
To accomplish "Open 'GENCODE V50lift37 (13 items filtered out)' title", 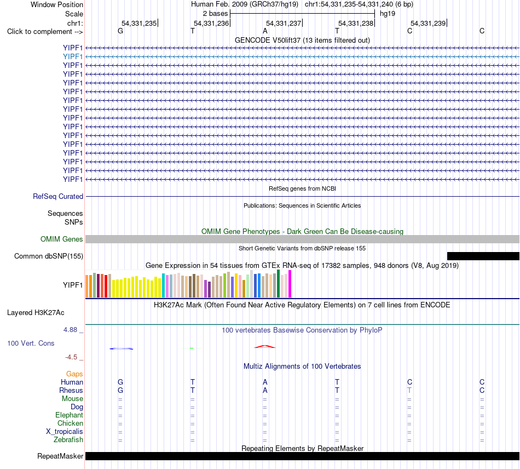I will tap(302, 40).
